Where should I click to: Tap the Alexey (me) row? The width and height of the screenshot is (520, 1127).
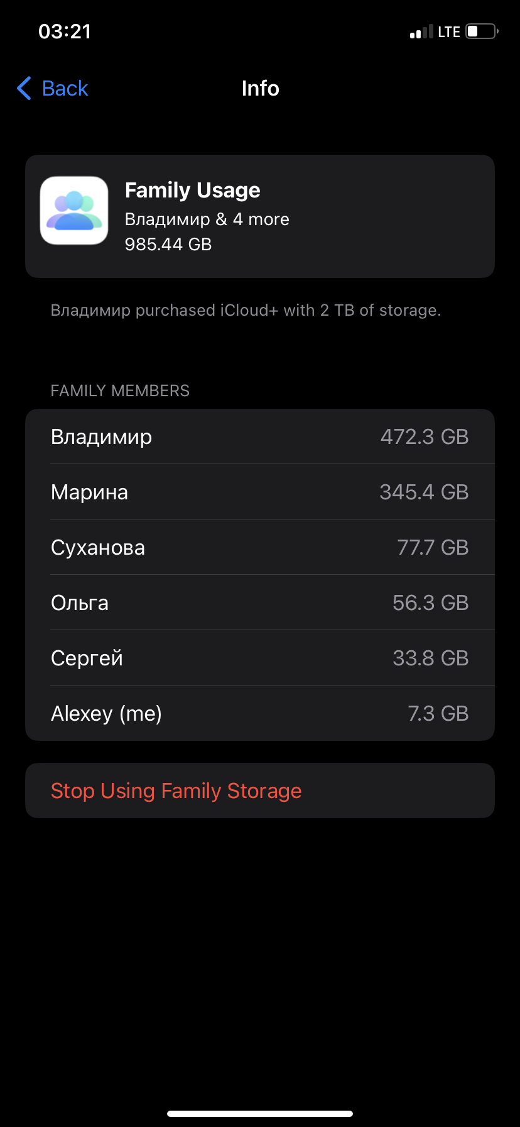coord(260,713)
